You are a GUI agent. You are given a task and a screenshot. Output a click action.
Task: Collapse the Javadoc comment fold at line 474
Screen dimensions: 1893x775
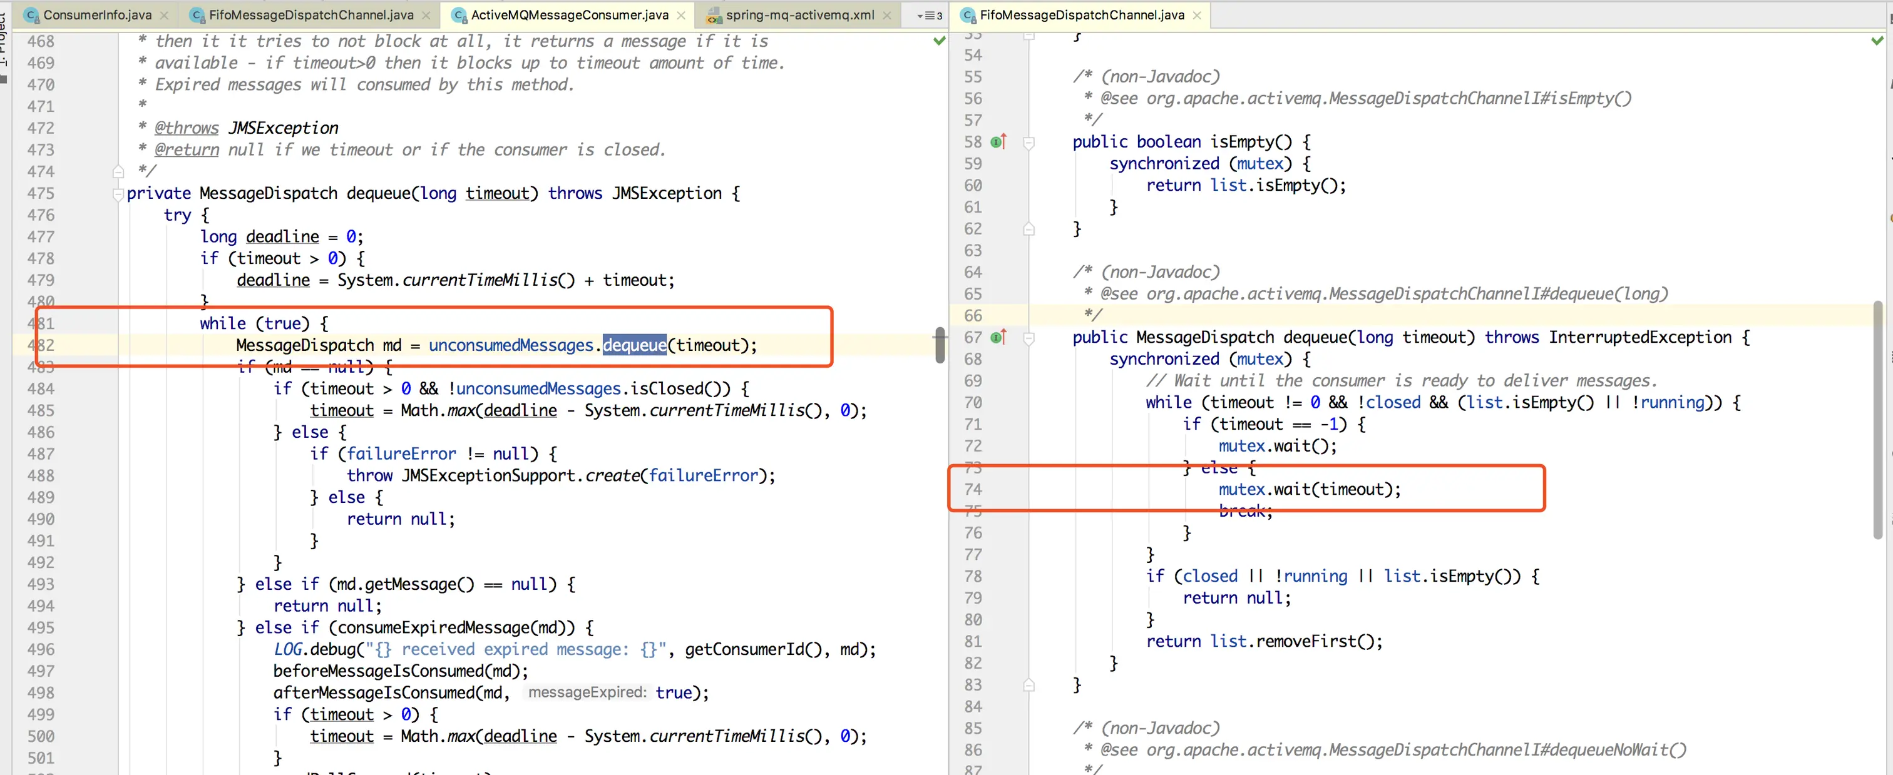pyautogui.click(x=118, y=172)
